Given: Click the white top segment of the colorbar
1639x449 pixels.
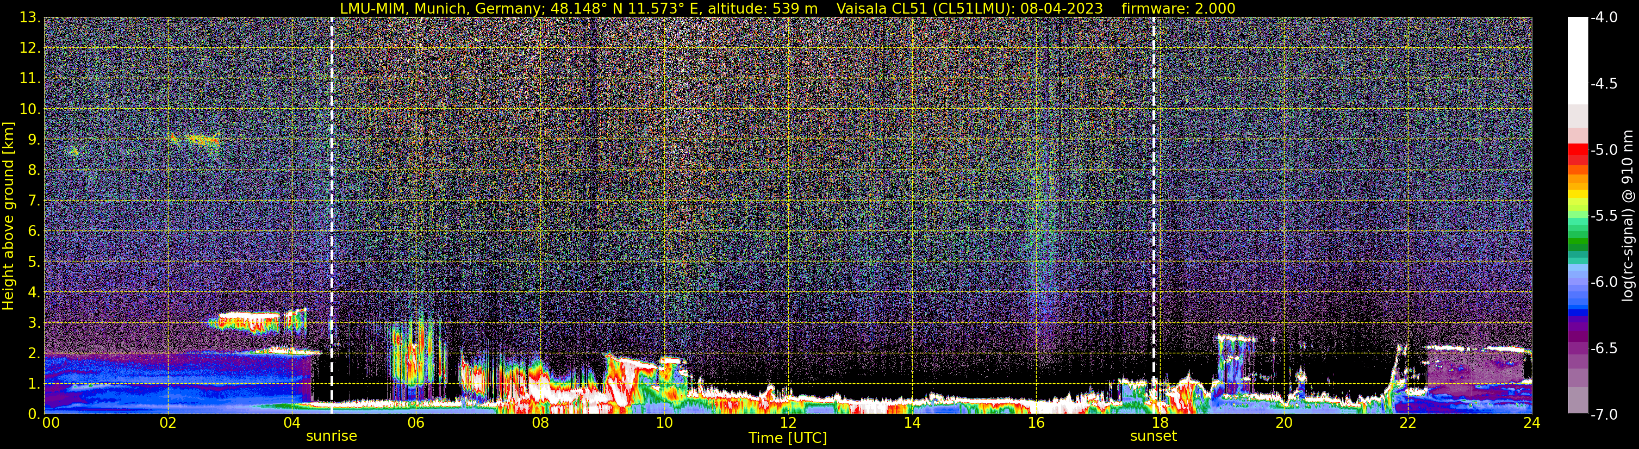Looking at the screenshot, I should tap(1577, 60).
